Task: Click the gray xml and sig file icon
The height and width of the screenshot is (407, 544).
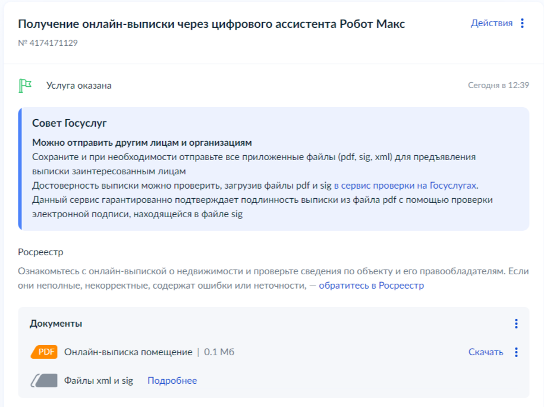Action: (44, 381)
